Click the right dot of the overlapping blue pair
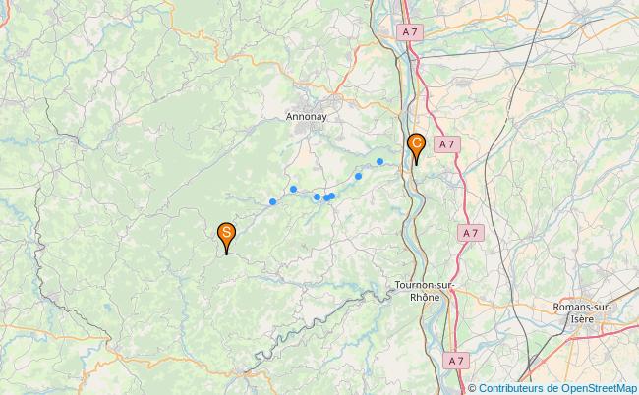This screenshot has width=639, height=395. pos(331,196)
